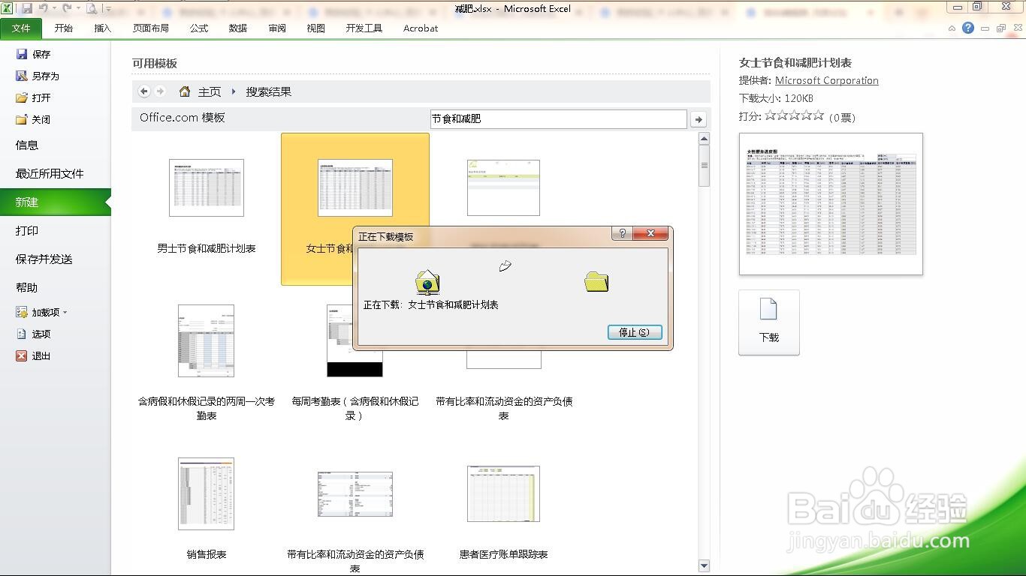The height and width of the screenshot is (576, 1026).
Task: Close the 正在下载模板 dialog
Action: point(650,233)
